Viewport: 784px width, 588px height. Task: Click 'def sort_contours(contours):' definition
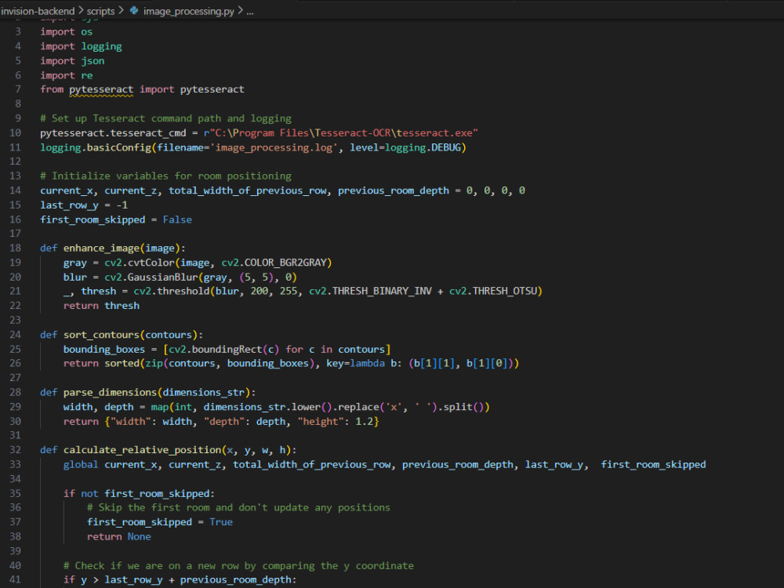[x=122, y=335]
